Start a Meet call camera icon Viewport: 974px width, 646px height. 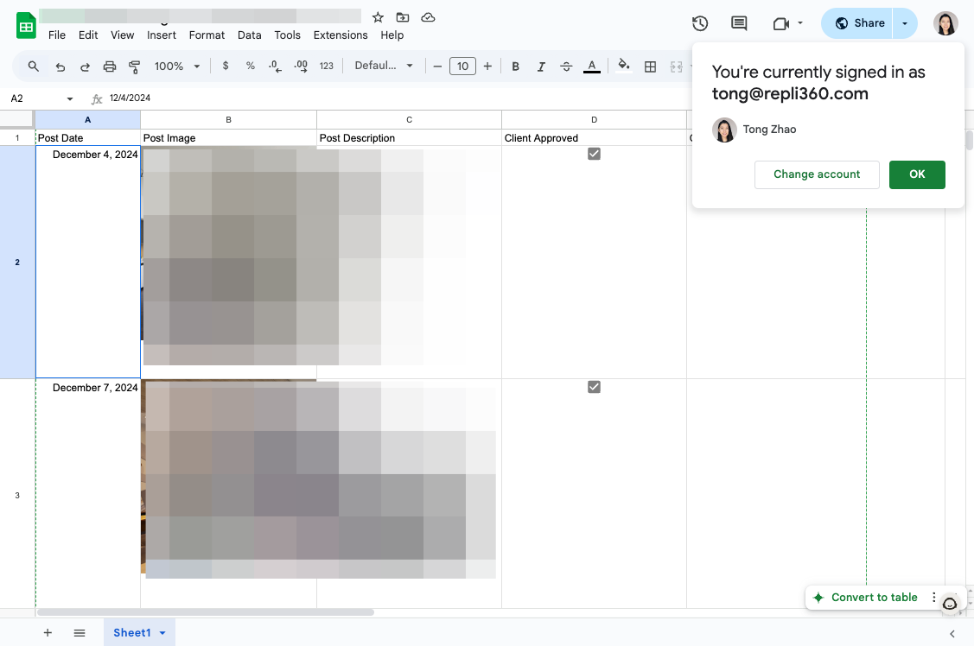coord(780,23)
